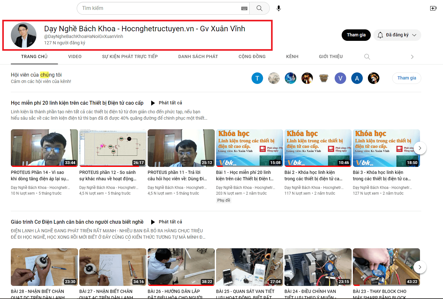Viewport: 443px width, 299px height.
Task: Open SỰ KIỆN PHÁT TRỰC TIẾP tab
Action: [130, 56]
